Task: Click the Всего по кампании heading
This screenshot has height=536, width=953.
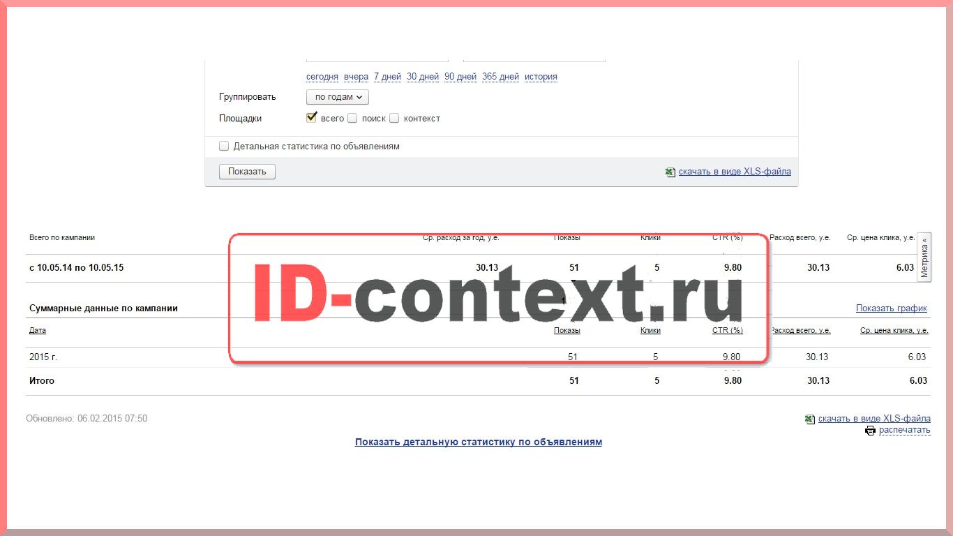Action: point(62,238)
